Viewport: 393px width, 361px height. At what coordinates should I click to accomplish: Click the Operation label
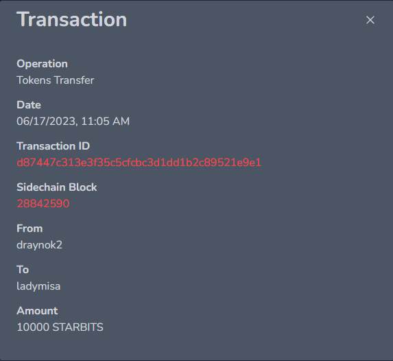point(42,64)
